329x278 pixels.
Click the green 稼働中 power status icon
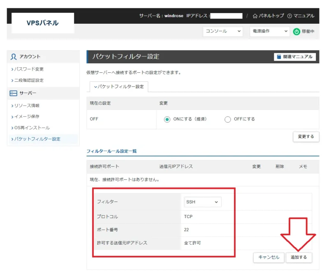pyautogui.click(x=296, y=31)
